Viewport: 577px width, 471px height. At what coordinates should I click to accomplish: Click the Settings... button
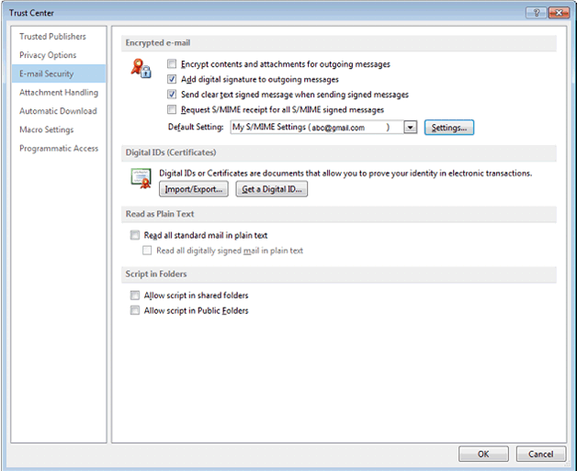coord(448,128)
